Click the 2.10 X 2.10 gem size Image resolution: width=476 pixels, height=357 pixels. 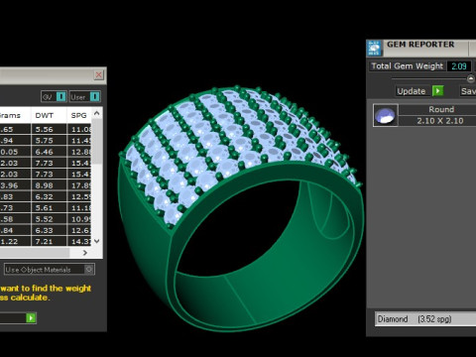(x=440, y=121)
